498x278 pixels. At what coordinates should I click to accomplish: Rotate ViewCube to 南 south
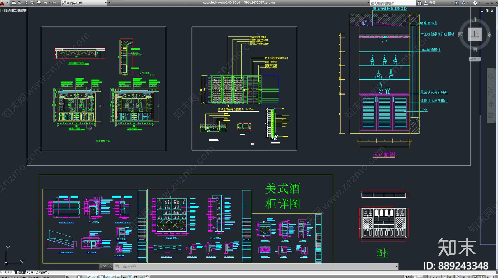pyautogui.click(x=475, y=49)
